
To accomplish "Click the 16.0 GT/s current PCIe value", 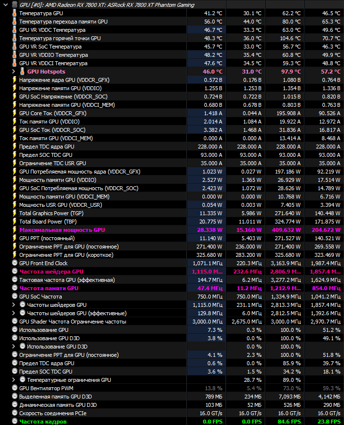I will (211, 413).
